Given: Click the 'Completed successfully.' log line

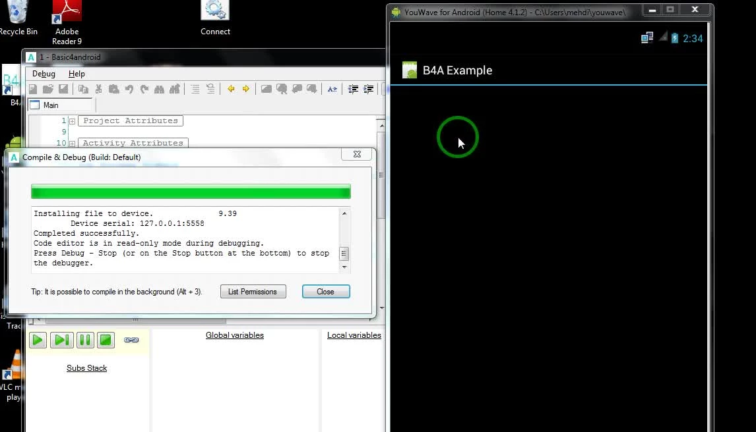Looking at the screenshot, I should tap(86, 233).
